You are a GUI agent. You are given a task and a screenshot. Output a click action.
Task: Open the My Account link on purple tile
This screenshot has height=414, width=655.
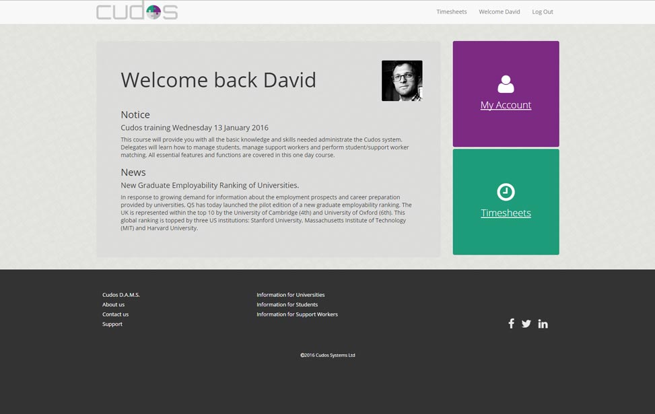click(506, 105)
